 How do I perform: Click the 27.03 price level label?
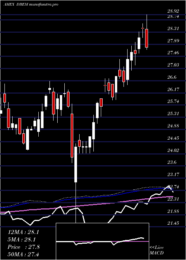click(173, 65)
